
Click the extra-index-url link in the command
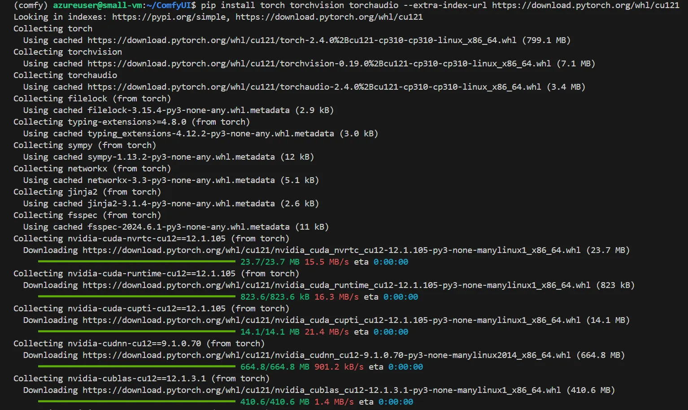(x=585, y=5)
